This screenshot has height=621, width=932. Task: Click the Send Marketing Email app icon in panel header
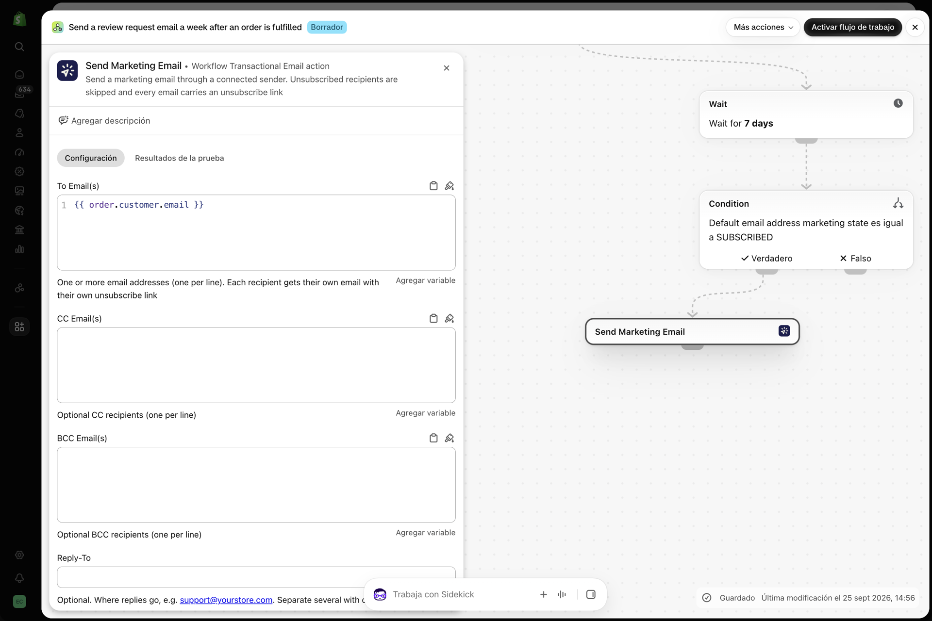tap(67, 71)
